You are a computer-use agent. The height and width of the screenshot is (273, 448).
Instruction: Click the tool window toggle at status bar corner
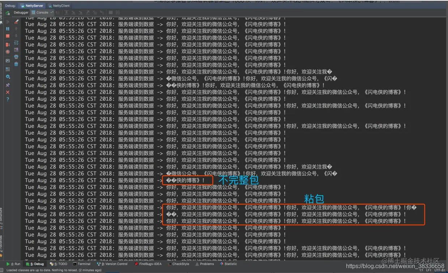click(2, 270)
